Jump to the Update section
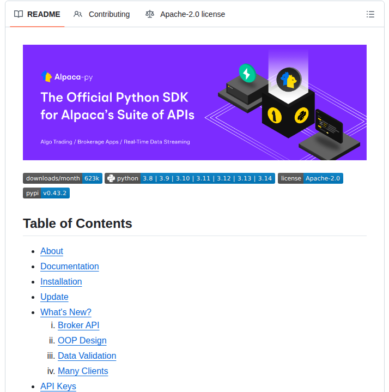This screenshot has width=389, height=392. pos(54,297)
